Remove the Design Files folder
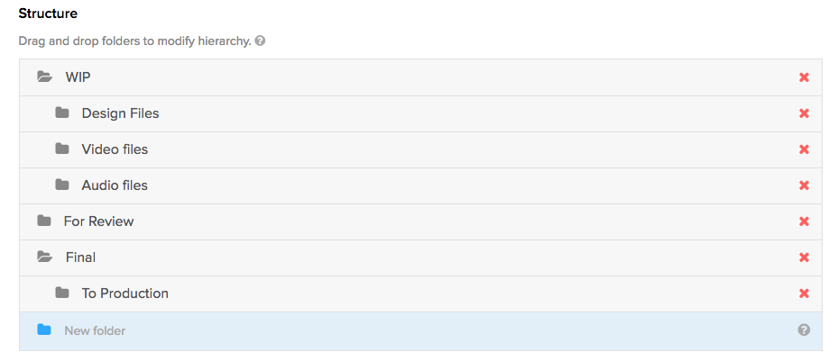 pos(804,113)
